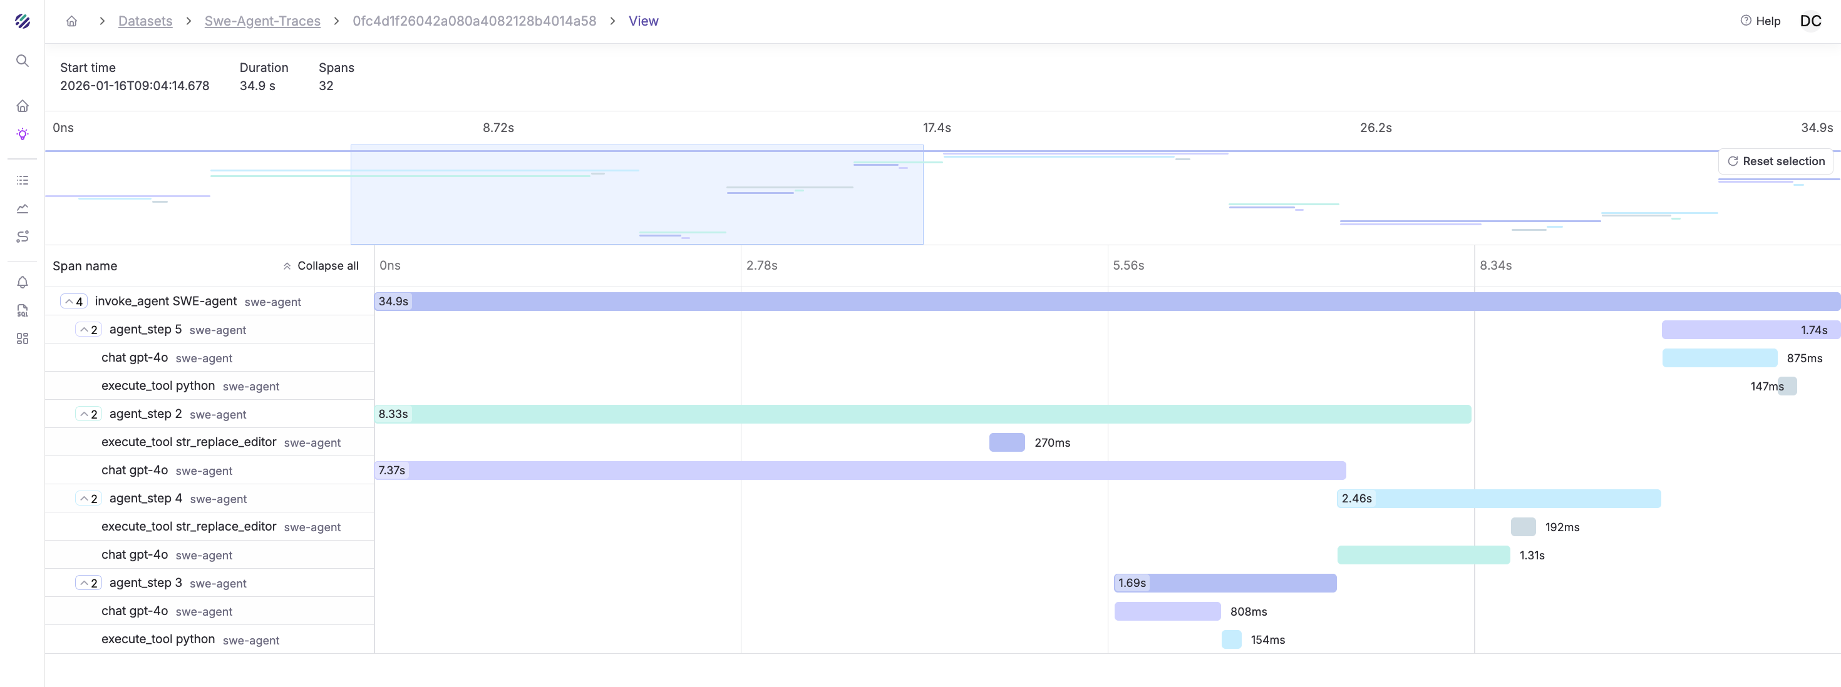This screenshot has width=1841, height=687.
Task: Open the dashboards grid icon
Action: 22,338
